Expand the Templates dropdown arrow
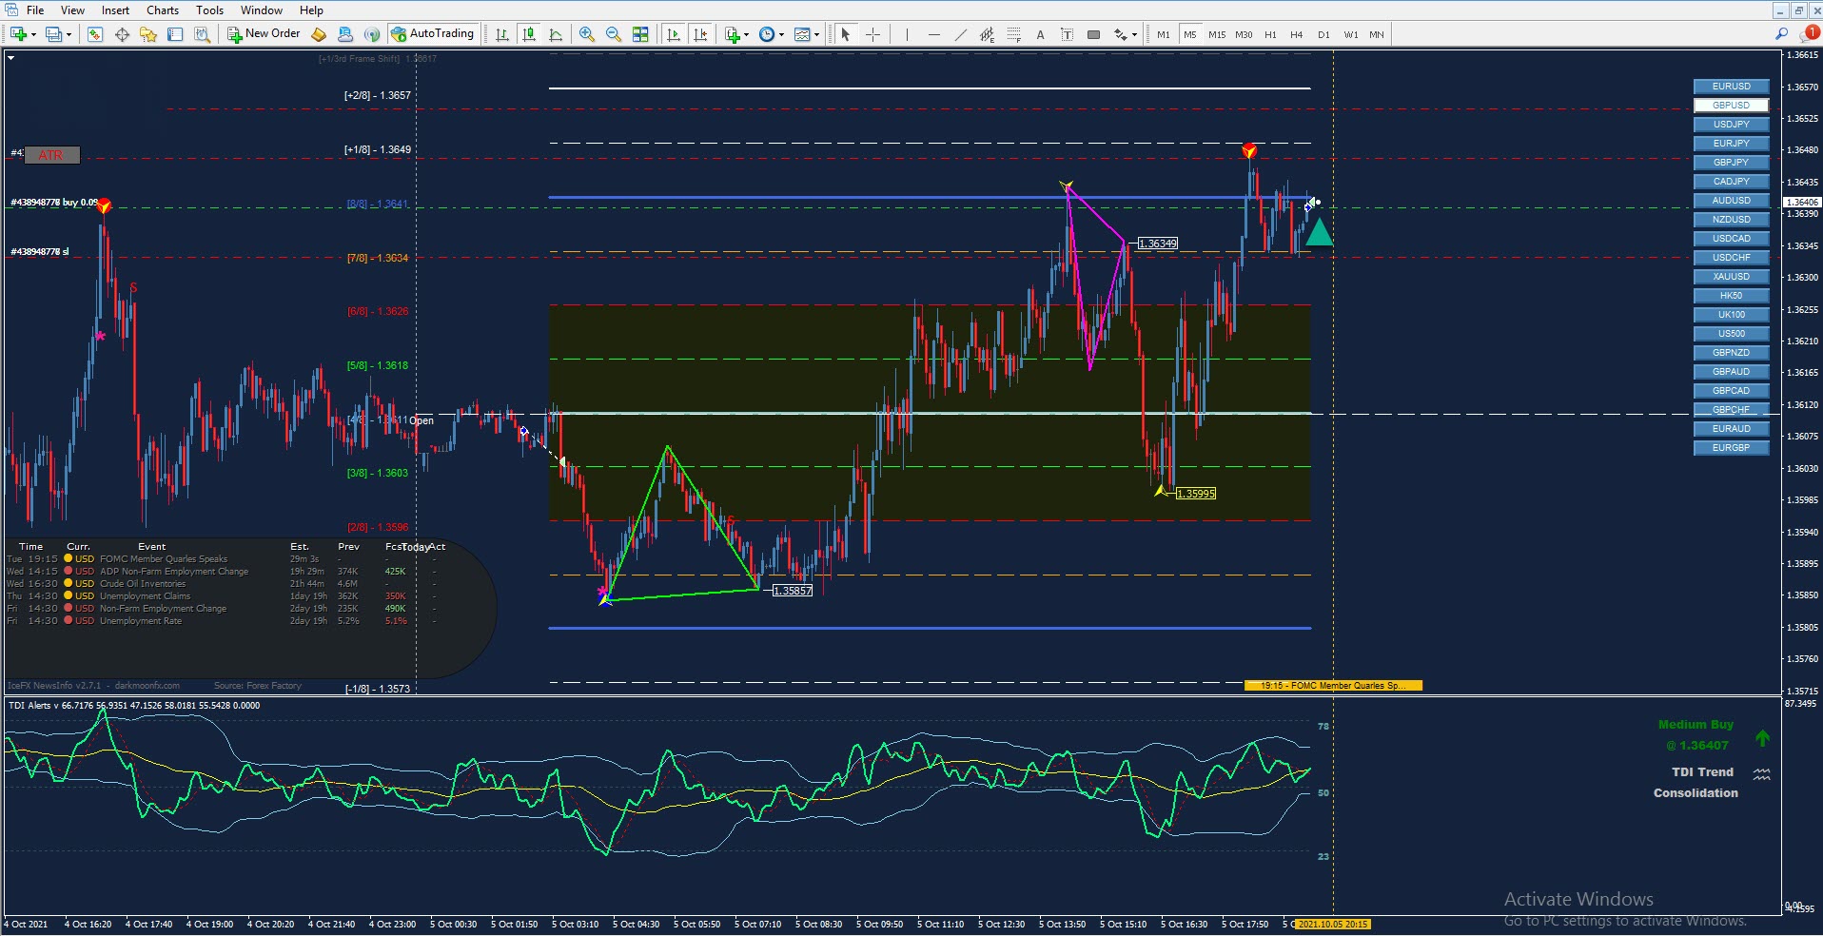The height and width of the screenshot is (936, 1823). point(817,35)
